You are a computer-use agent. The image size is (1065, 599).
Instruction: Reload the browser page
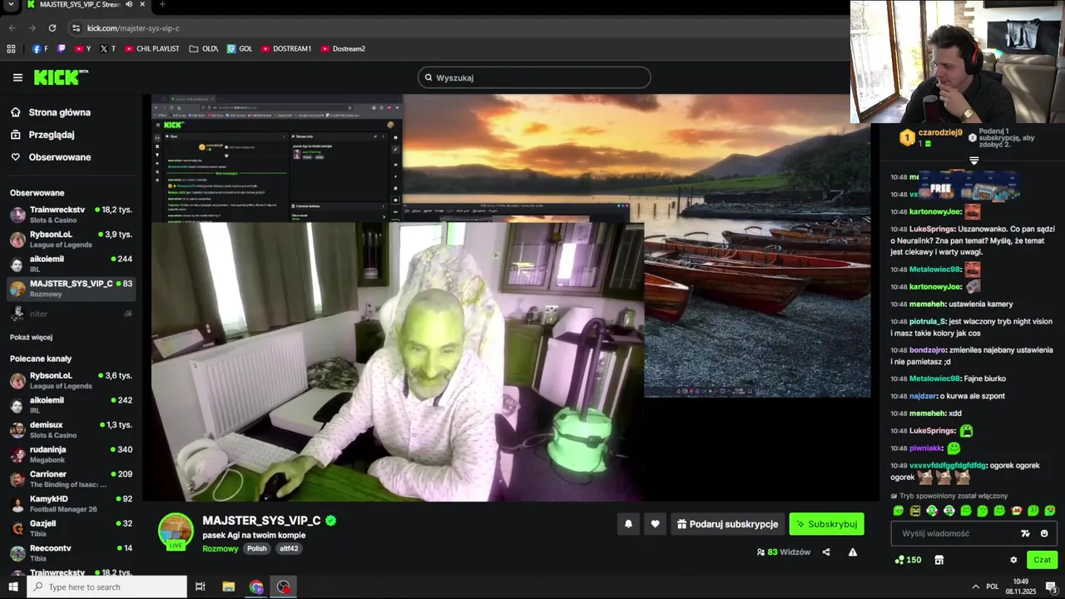[x=52, y=27]
